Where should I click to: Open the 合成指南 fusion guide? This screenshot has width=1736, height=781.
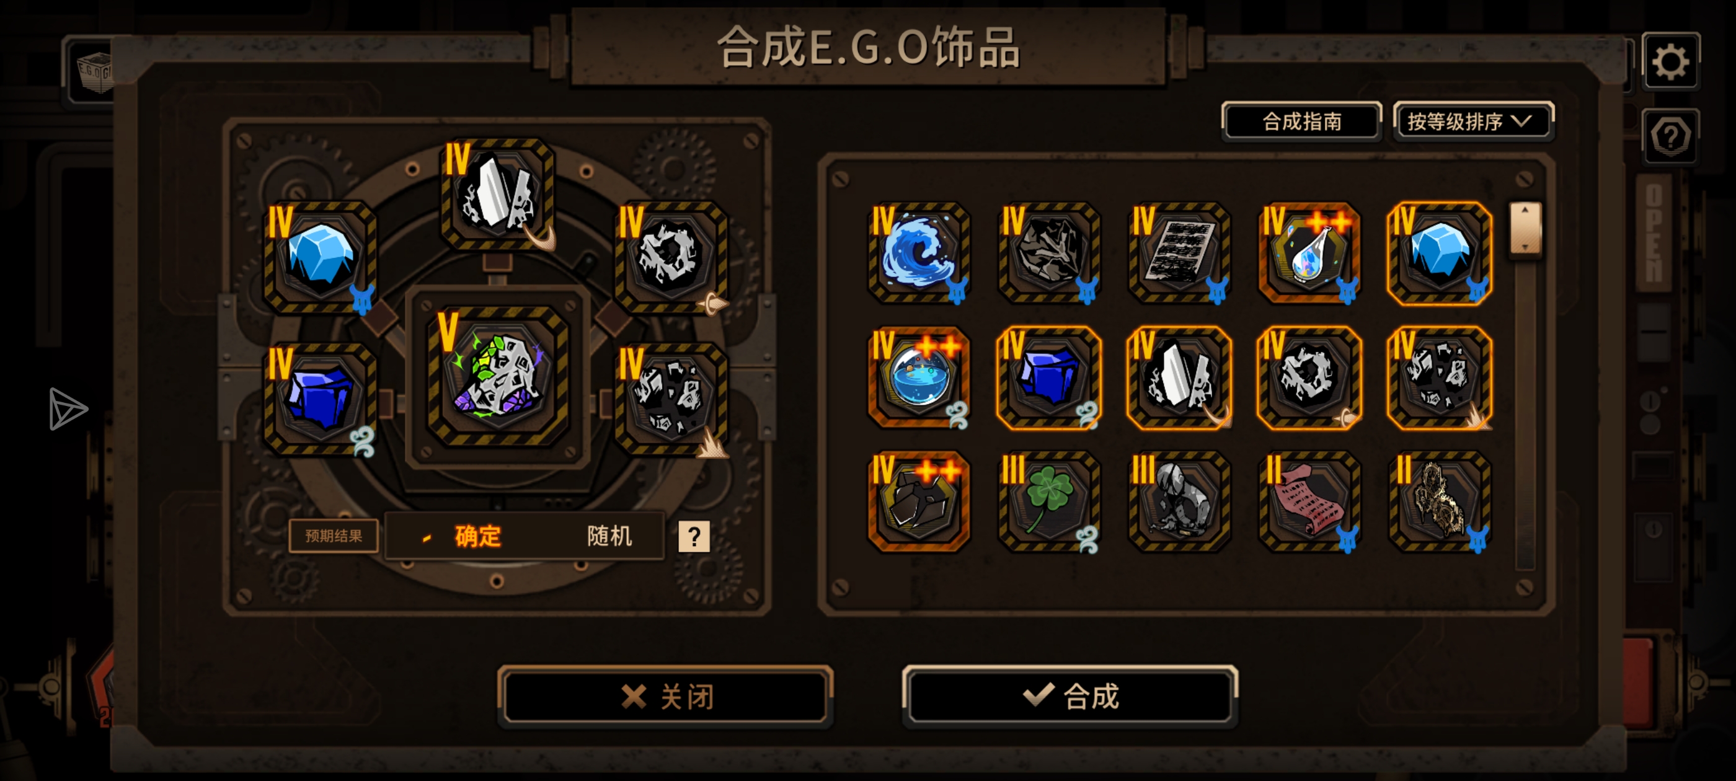[x=1301, y=122]
